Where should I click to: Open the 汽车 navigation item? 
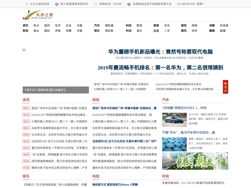click(x=97, y=25)
